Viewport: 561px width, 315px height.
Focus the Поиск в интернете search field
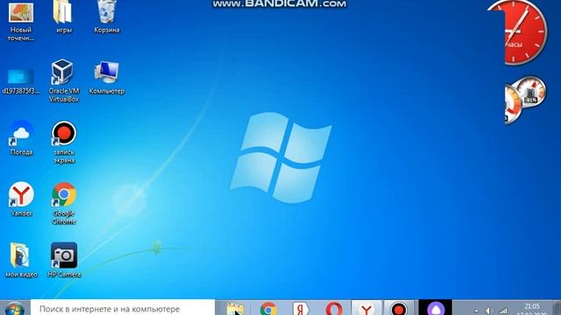click(123, 308)
